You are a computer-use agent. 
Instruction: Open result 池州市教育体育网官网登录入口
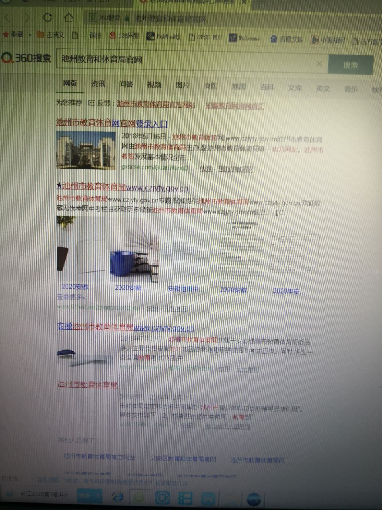(x=112, y=123)
